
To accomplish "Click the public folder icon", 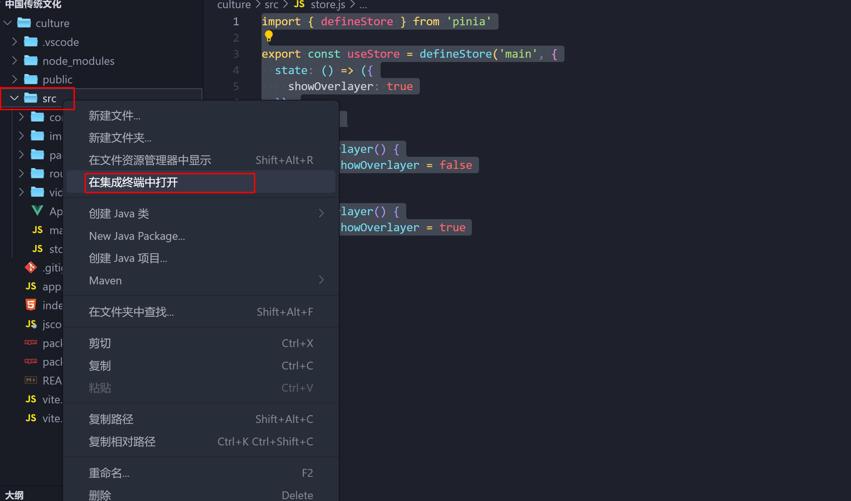I will [31, 79].
